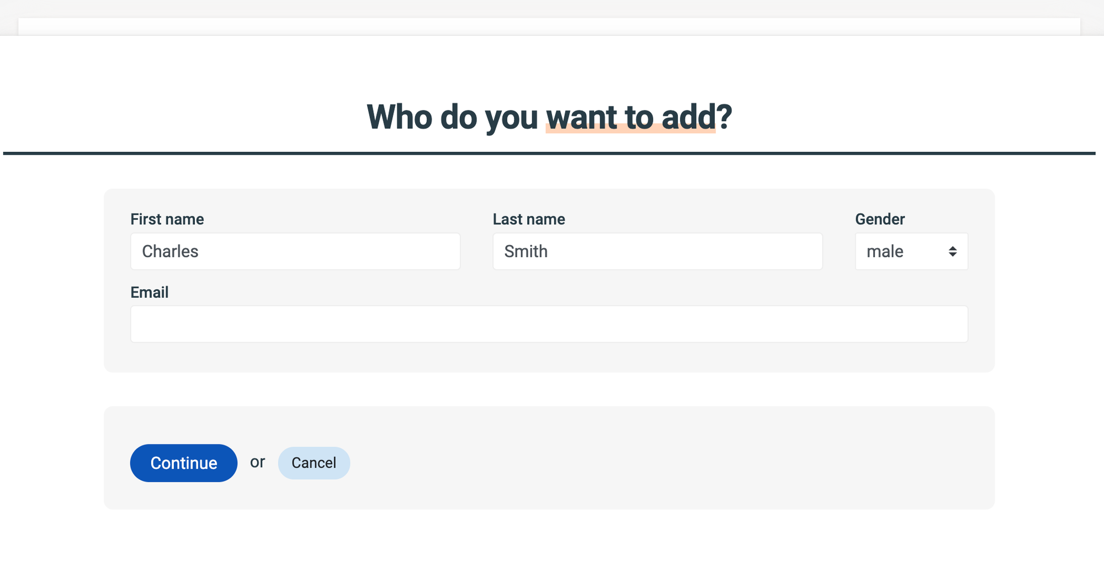
Task: Click the First name label
Action: point(167,219)
